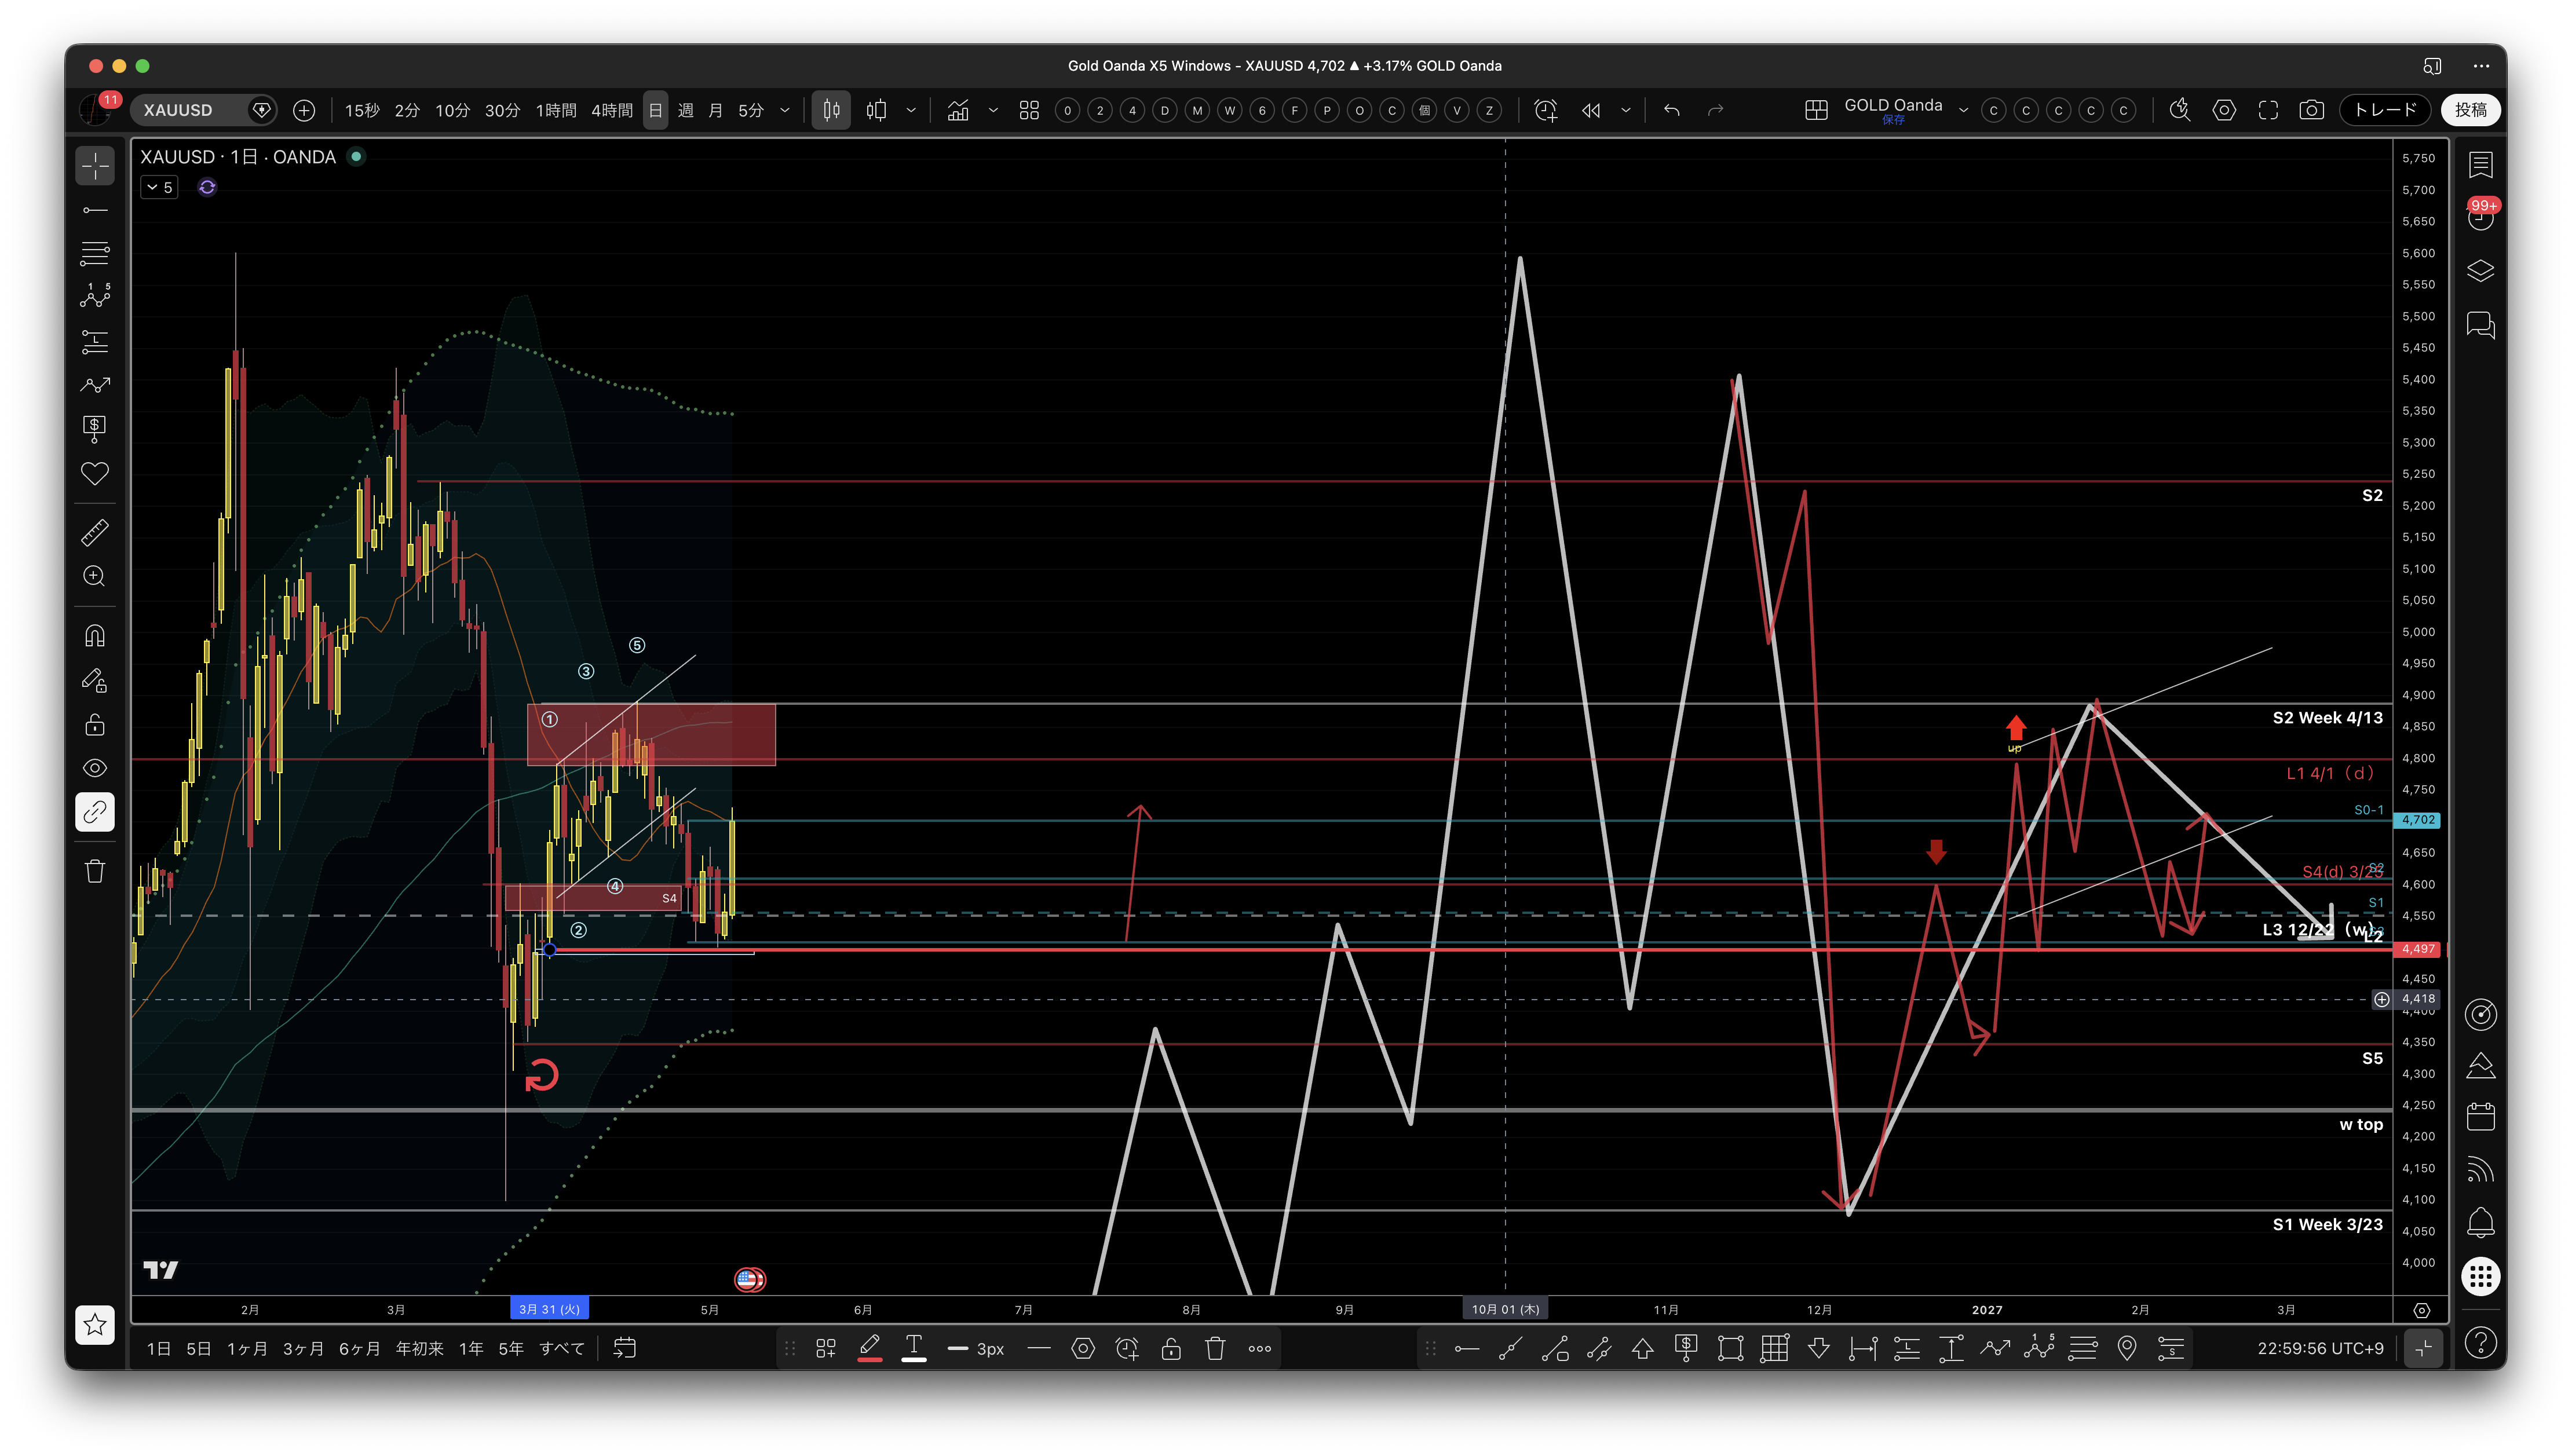This screenshot has width=2572, height=1456.
Task: Select the long position dollar tool
Action: pyautogui.click(x=95, y=430)
